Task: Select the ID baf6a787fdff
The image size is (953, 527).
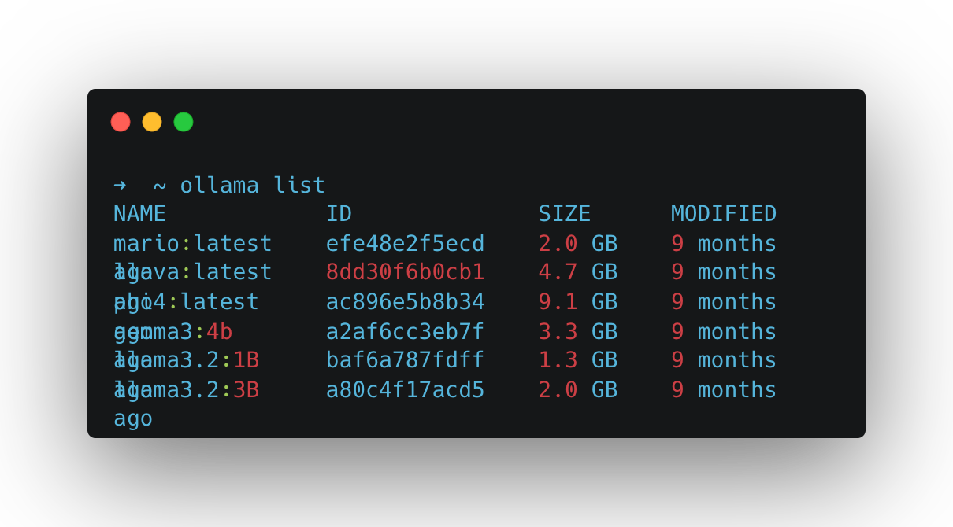Action: point(405,360)
